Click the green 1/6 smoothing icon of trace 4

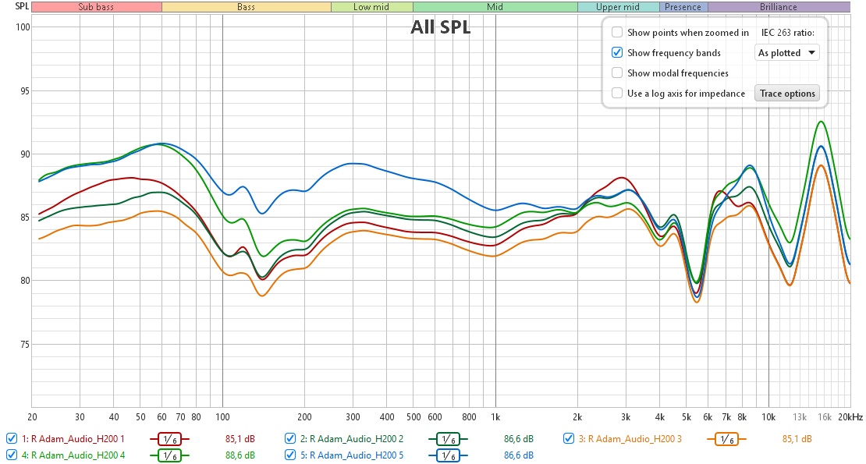click(x=169, y=455)
